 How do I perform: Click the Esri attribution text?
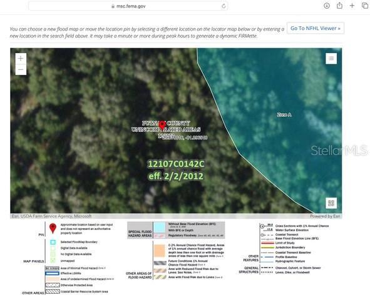[51, 216]
